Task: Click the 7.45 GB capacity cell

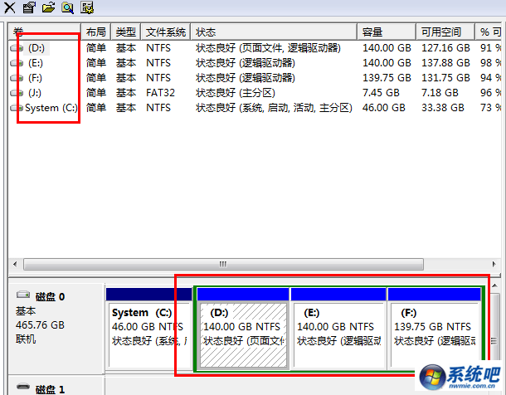Action: click(381, 93)
